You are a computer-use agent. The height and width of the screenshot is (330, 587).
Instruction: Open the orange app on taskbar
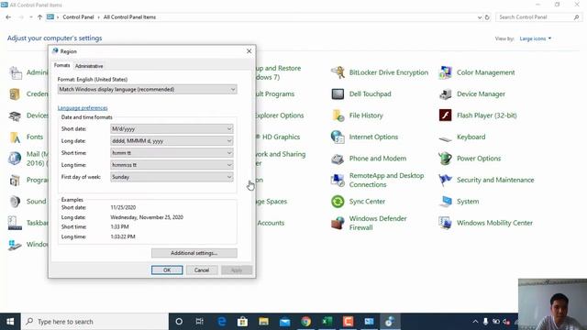tap(348, 322)
